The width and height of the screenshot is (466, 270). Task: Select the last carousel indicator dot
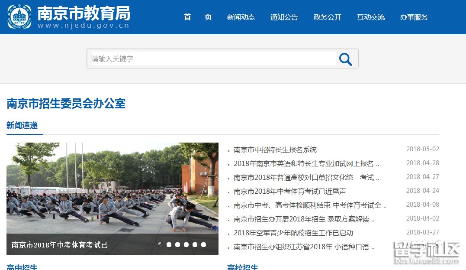(203, 244)
